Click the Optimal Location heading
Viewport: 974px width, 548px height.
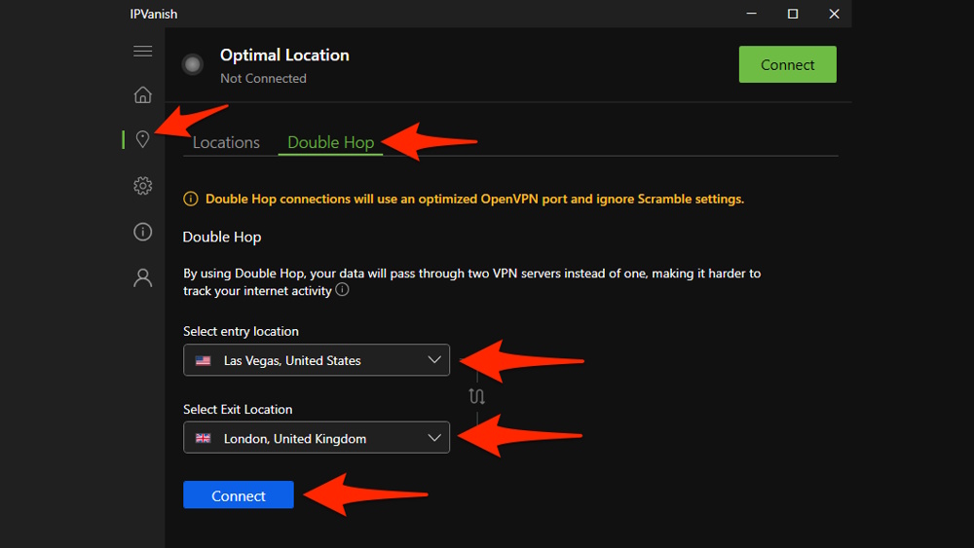284,55
